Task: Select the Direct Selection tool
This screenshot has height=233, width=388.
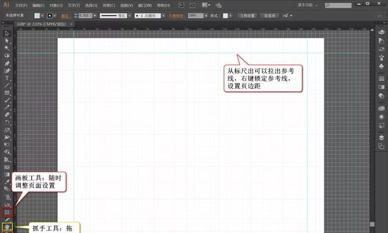Action: click(x=7, y=41)
